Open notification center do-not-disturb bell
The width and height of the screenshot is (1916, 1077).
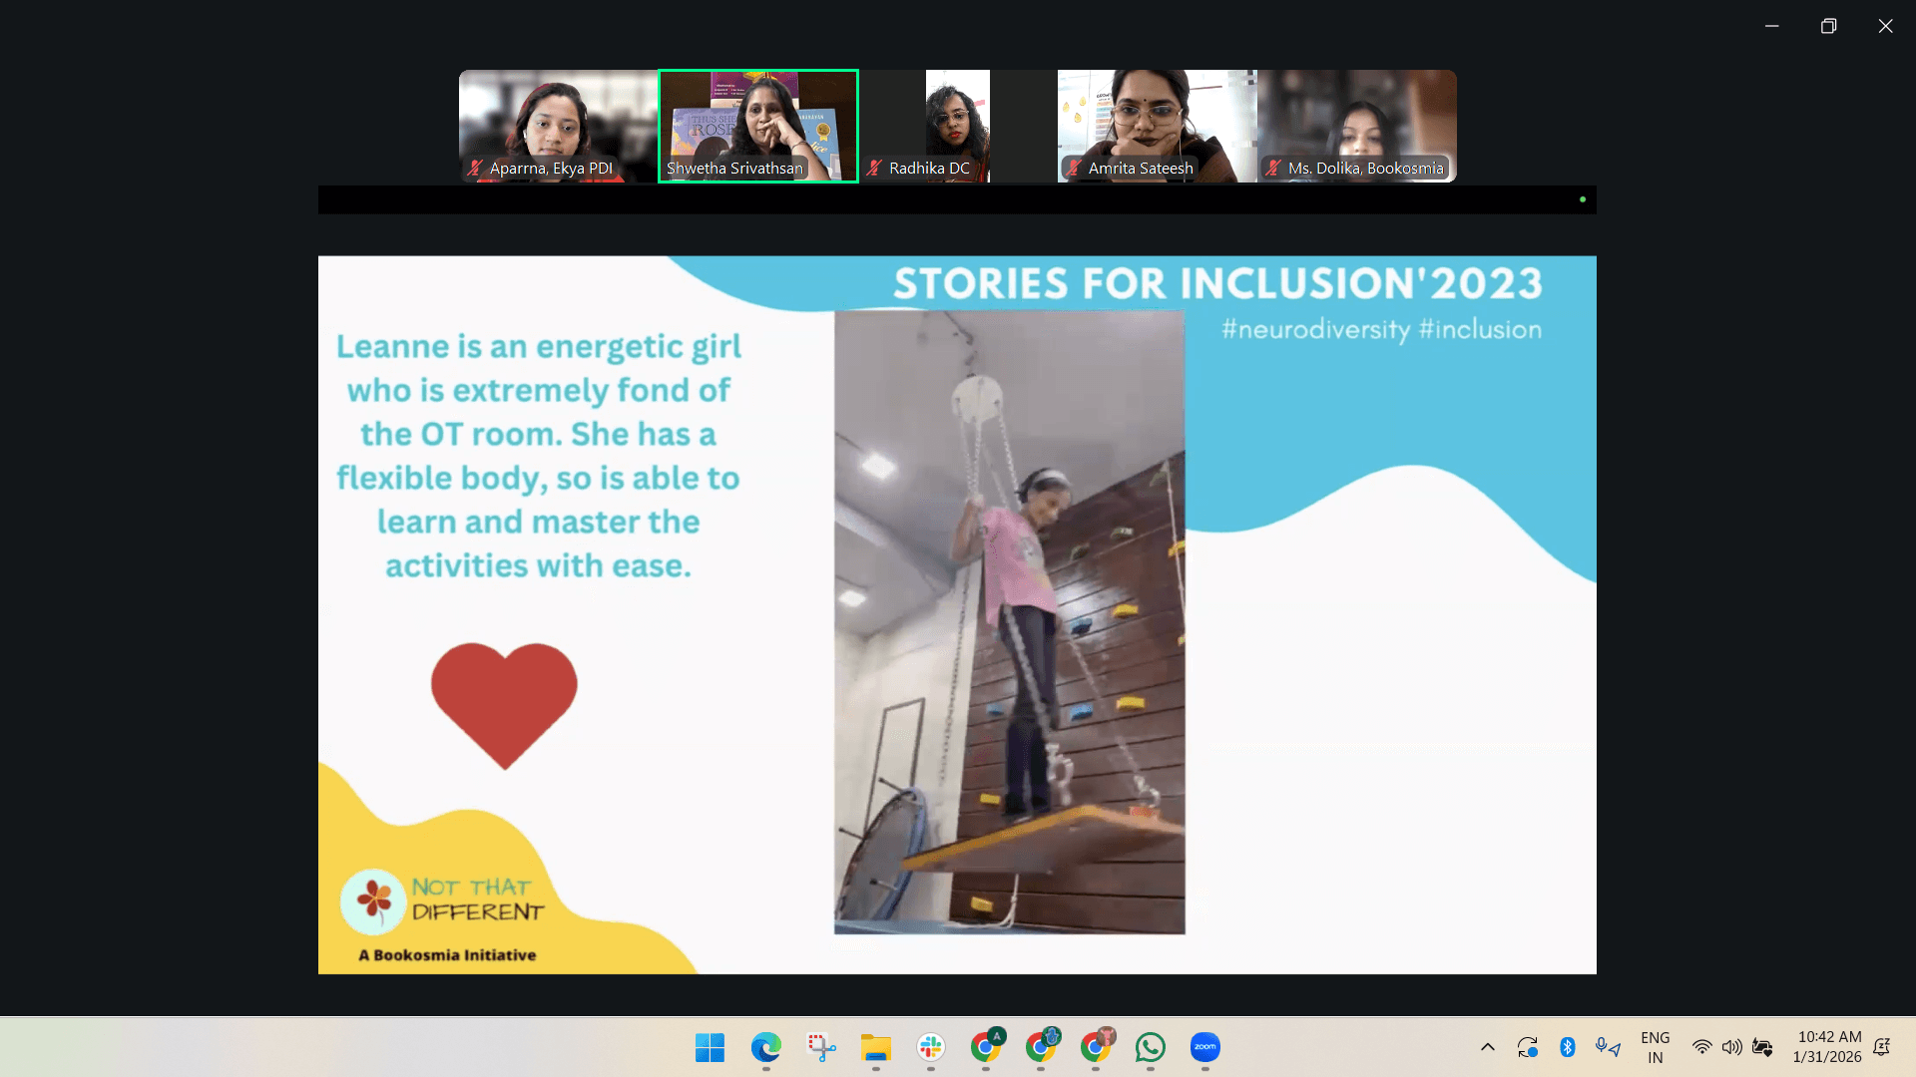(x=1881, y=1047)
